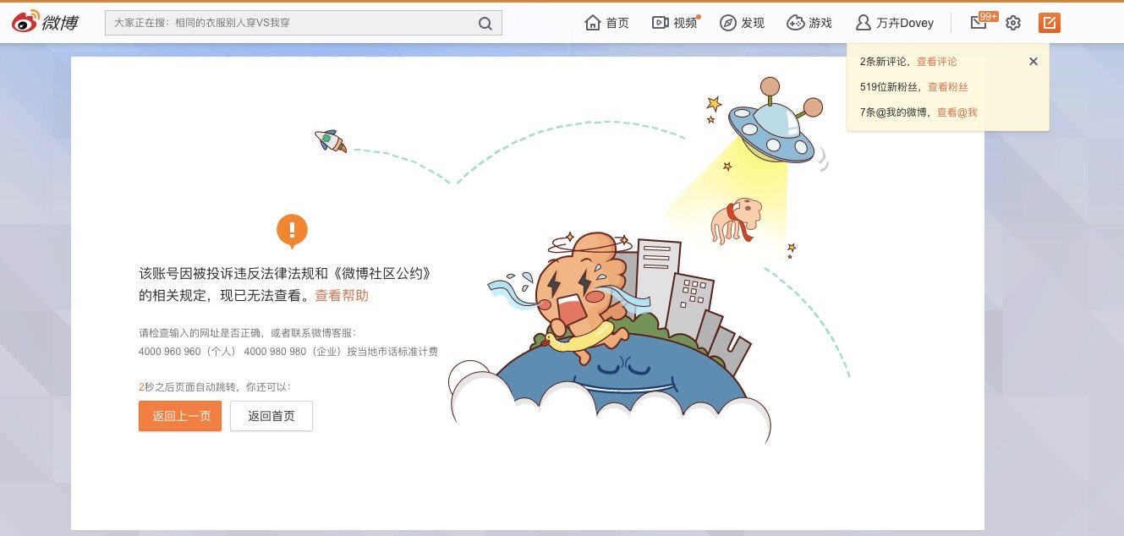Open the settings gear icon
Viewport: 1124px width, 536px height.
(x=1013, y=23)
